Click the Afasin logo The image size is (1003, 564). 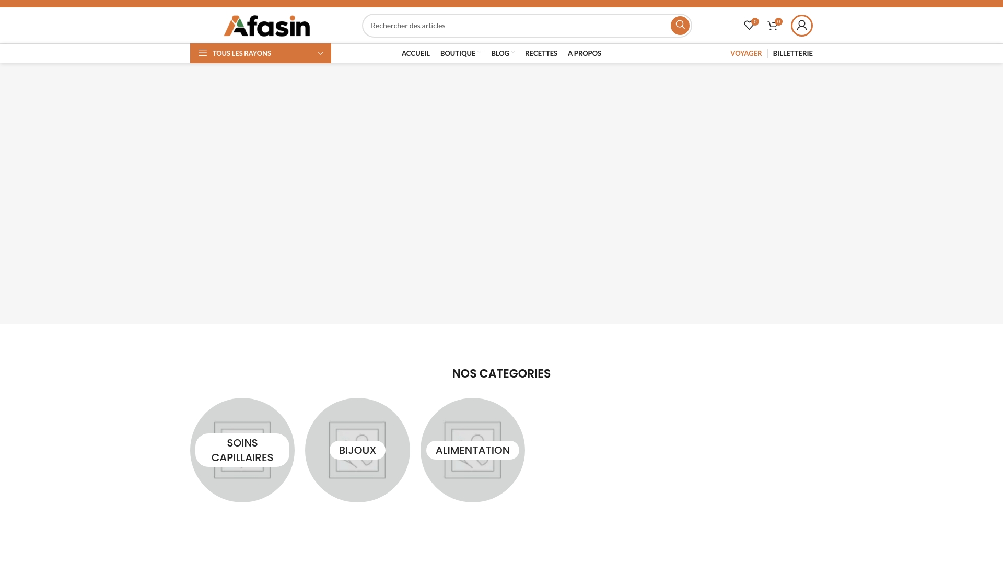267,25
